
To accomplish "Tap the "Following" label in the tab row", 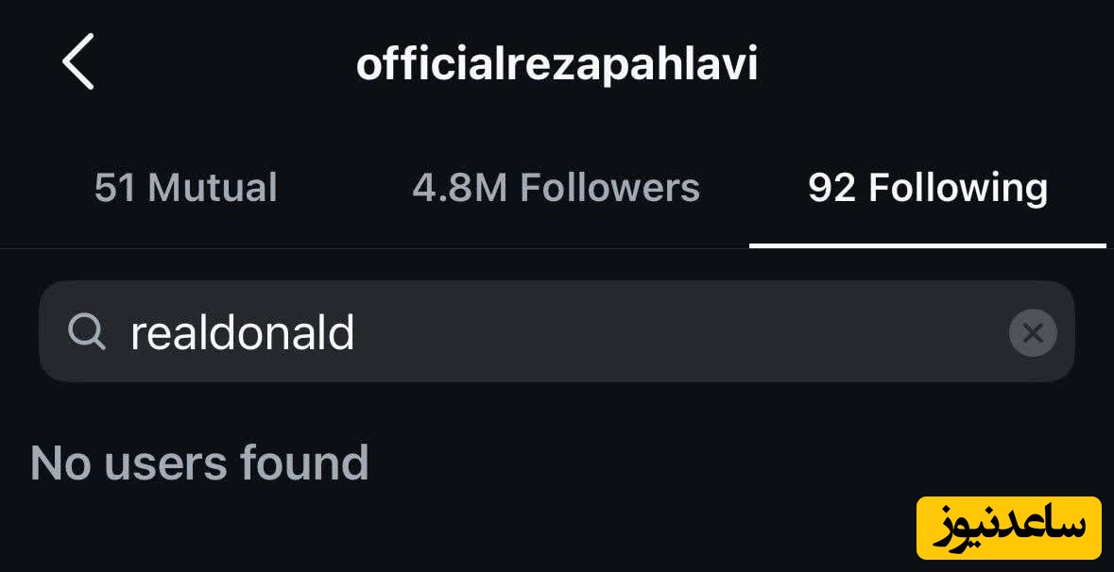I will (x=958, y=188).
